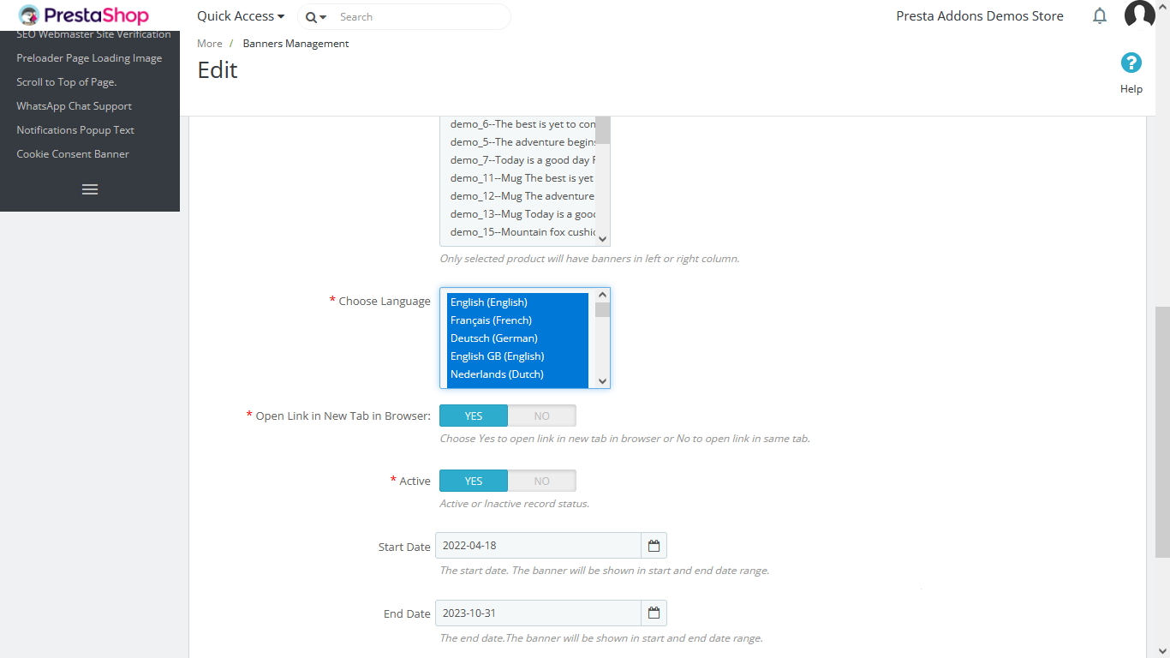The width and height of the screenshot is (1170, 658).
Task: Open the Start Date calendar picker
Action: point(654,546)
